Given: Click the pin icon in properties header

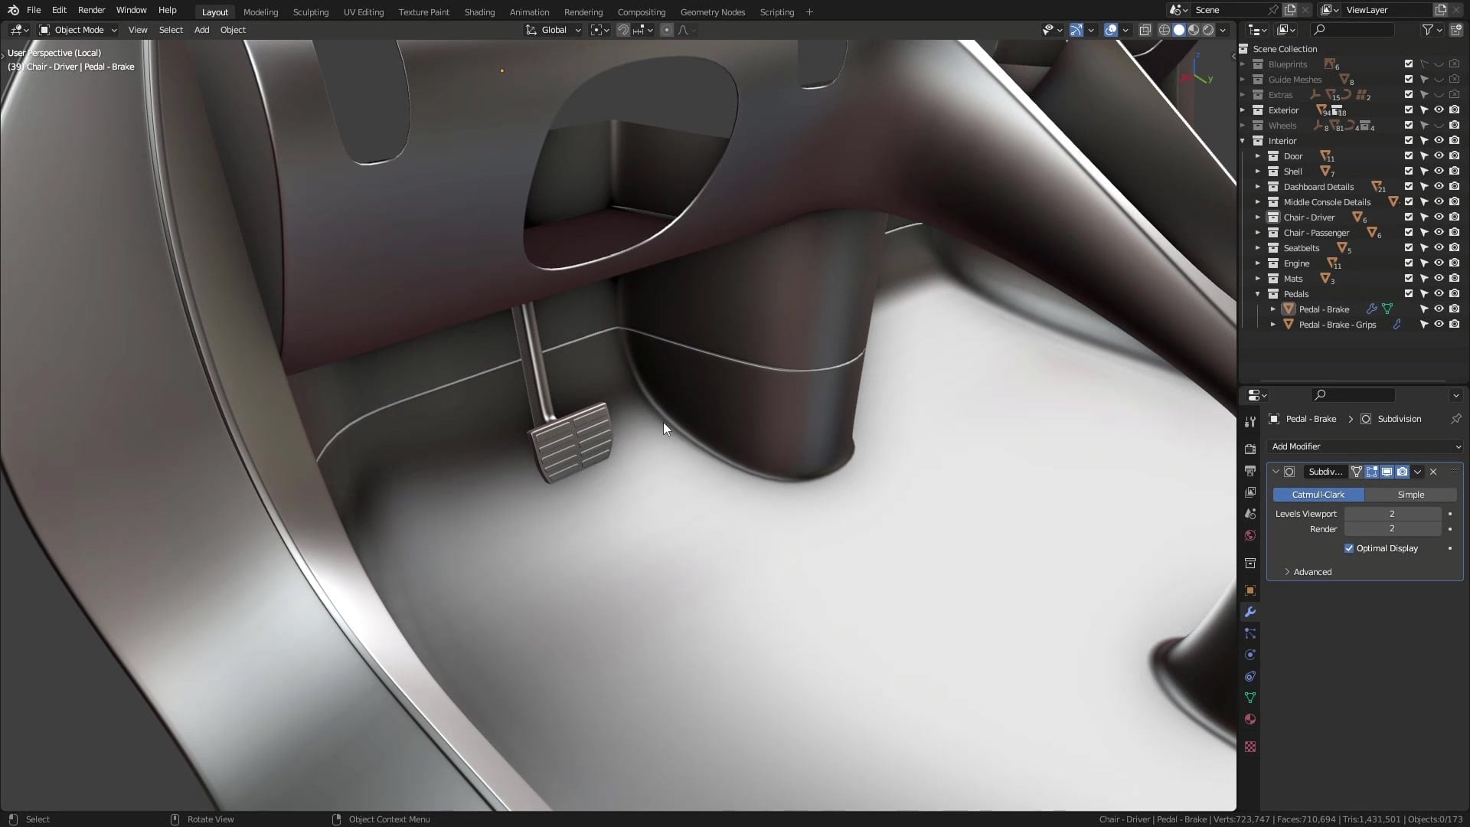Looking at the screenshot, I should 1455,419.
